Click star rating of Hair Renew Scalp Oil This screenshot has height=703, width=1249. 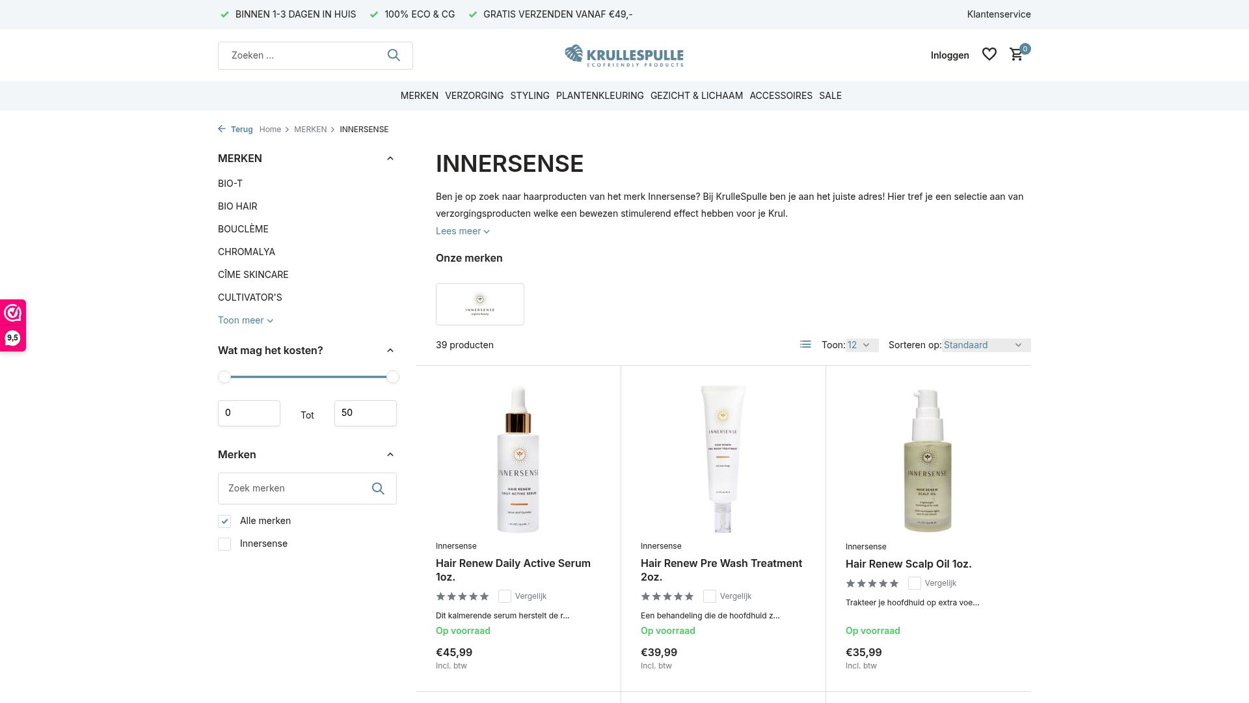pos(872,583)
